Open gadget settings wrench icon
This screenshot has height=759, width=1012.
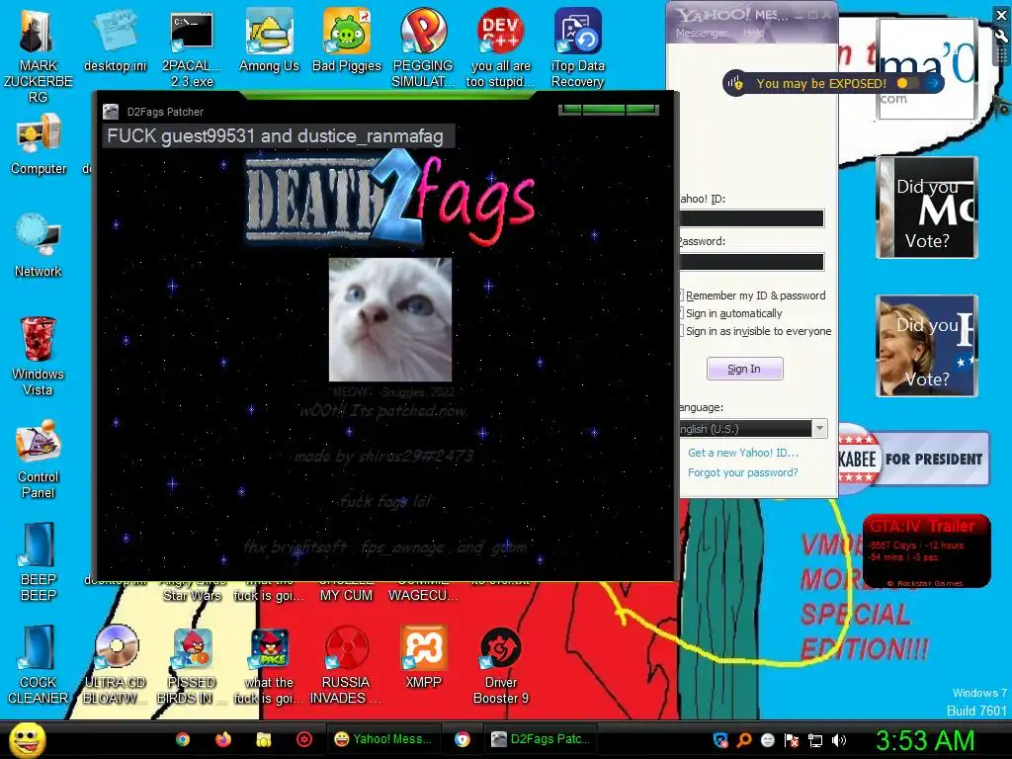click(x=1002, y=37)
